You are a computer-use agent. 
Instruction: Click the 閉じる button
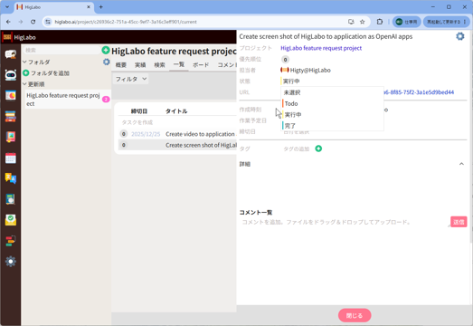click(355, 315)
